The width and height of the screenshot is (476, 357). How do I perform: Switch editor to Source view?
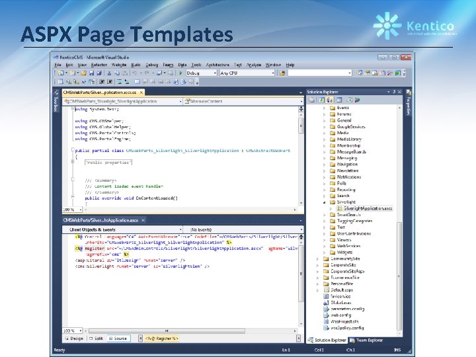pyautogui.click(x=118, y=338)
